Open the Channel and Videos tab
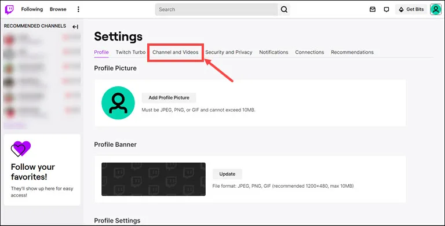The image size is (445, 226). pos(176,52)
